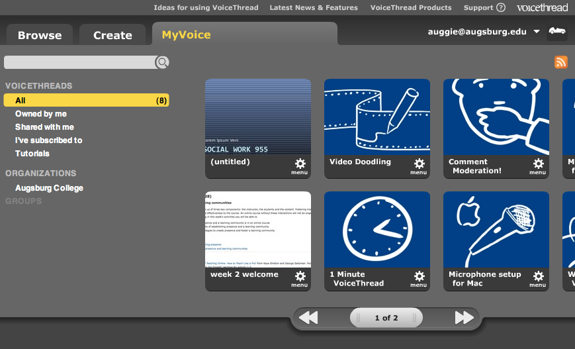Click the 1 of 2 page slider handle
The width and height of the screenshot is (575, 349).
(x=386, y=318)
